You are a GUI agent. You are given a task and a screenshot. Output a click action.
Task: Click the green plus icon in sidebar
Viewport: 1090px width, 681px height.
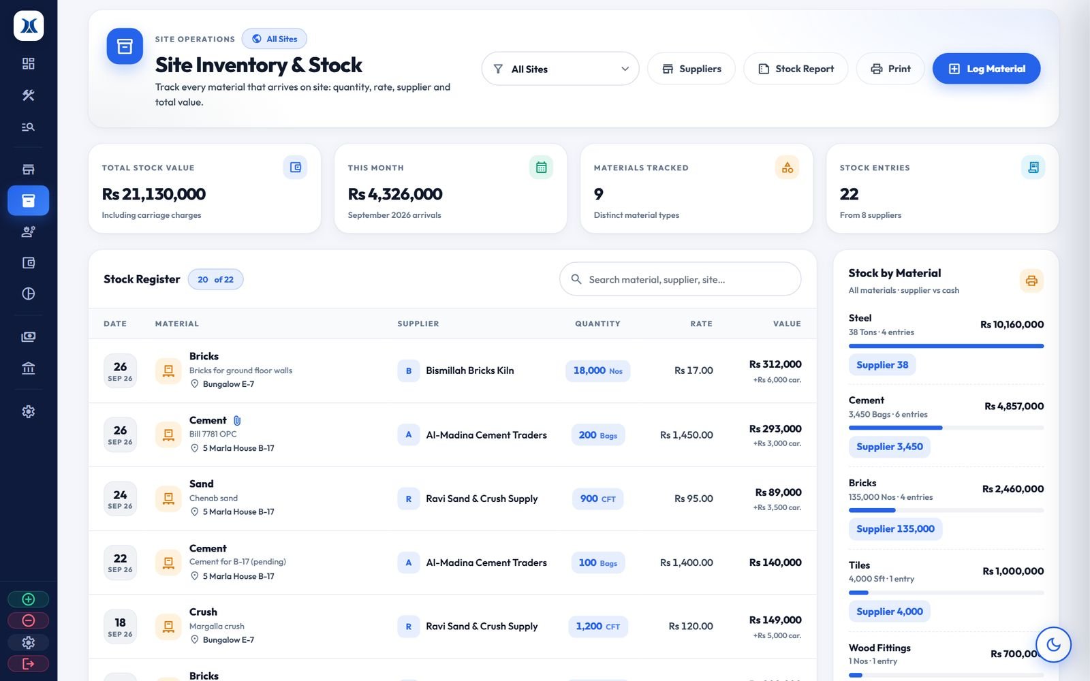click(x=28, y=599)
